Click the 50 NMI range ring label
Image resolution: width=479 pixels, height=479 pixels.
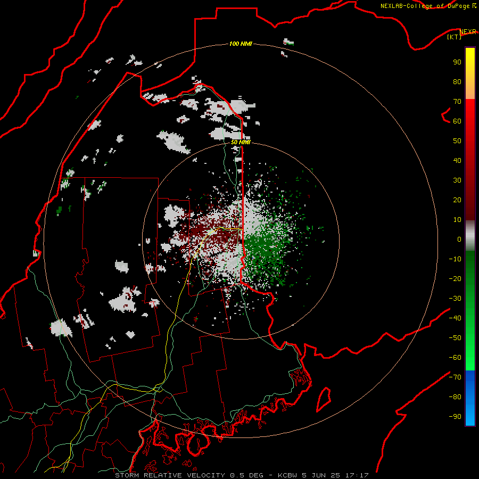241,142
